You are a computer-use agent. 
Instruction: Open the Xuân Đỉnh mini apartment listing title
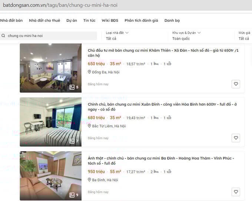tap(162, 107)
